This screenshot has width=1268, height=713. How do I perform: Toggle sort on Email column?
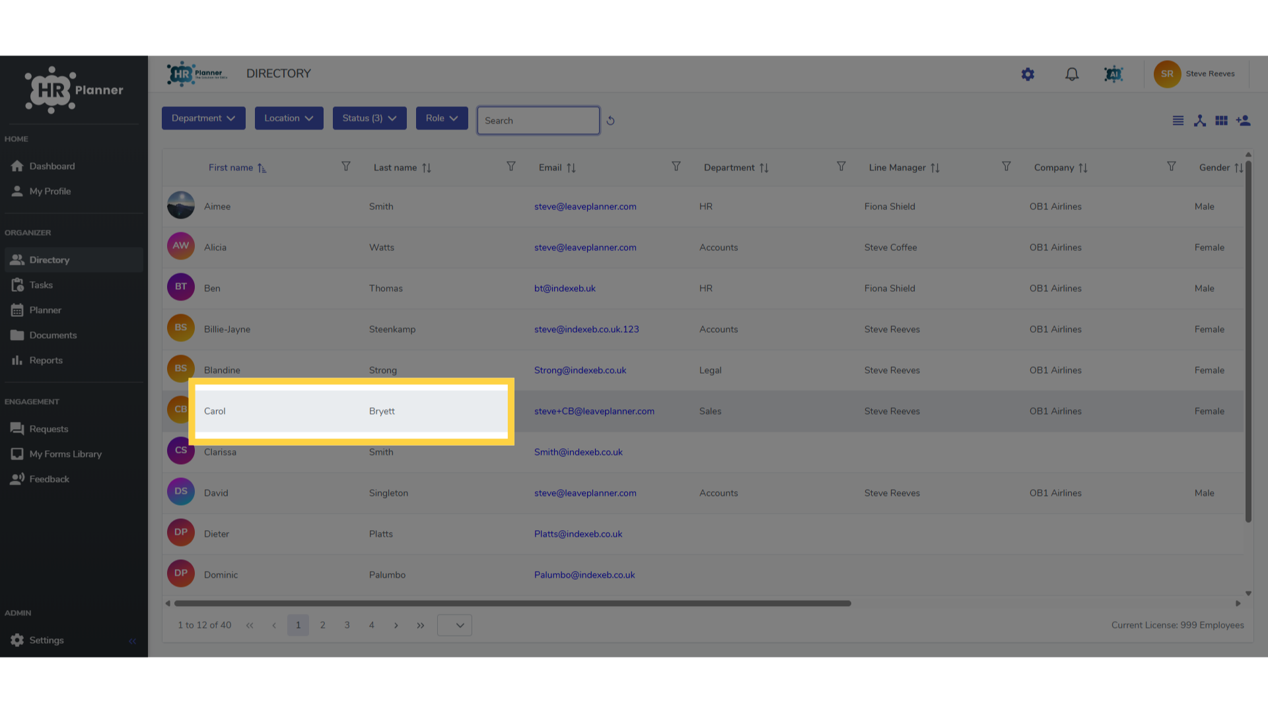pos(571,168)
